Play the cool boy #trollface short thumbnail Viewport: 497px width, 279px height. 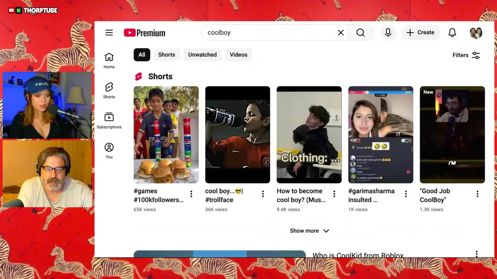238,134
